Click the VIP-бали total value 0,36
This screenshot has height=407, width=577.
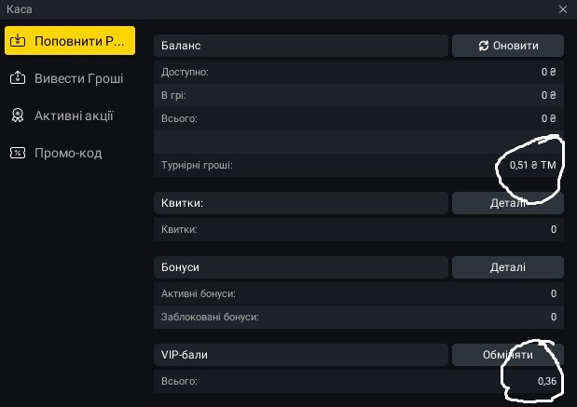[x=547, y=382]
